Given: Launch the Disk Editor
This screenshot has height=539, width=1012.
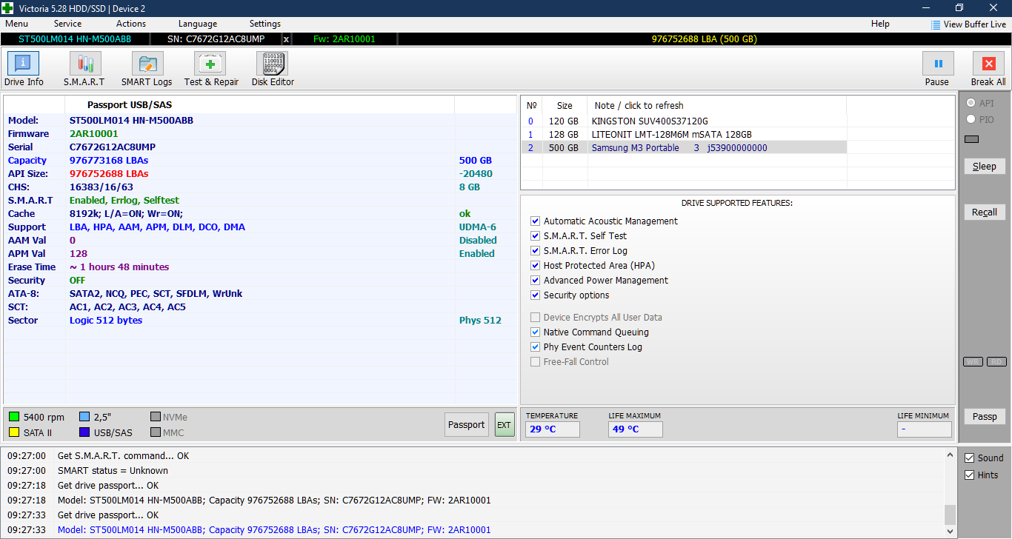Looking at the screenshot, I should [x=273, y=70].
